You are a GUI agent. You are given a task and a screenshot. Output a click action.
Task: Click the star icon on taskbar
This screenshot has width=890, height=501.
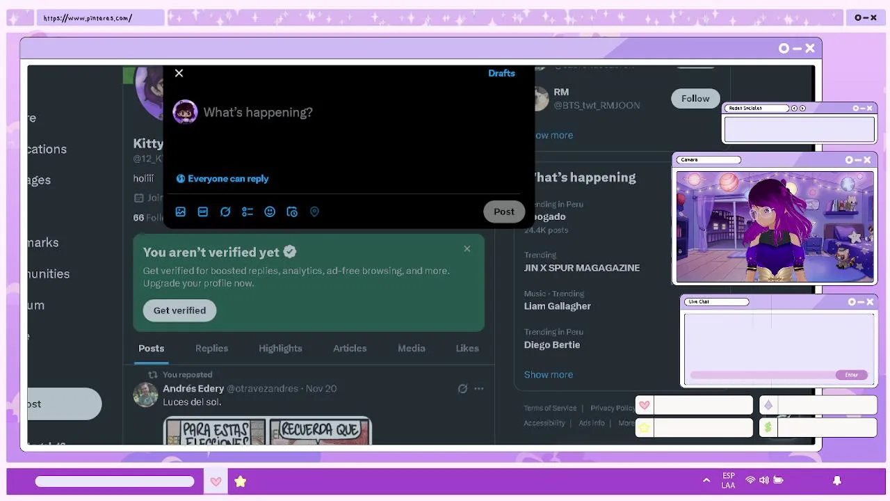coord(240,482)
